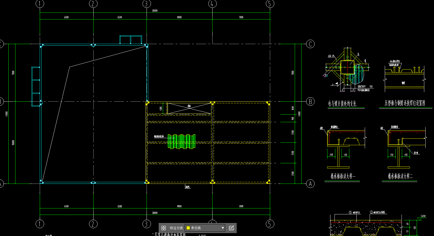Click the edit annotation pencil icon
434x236 pixels.
tap(231, 228)
